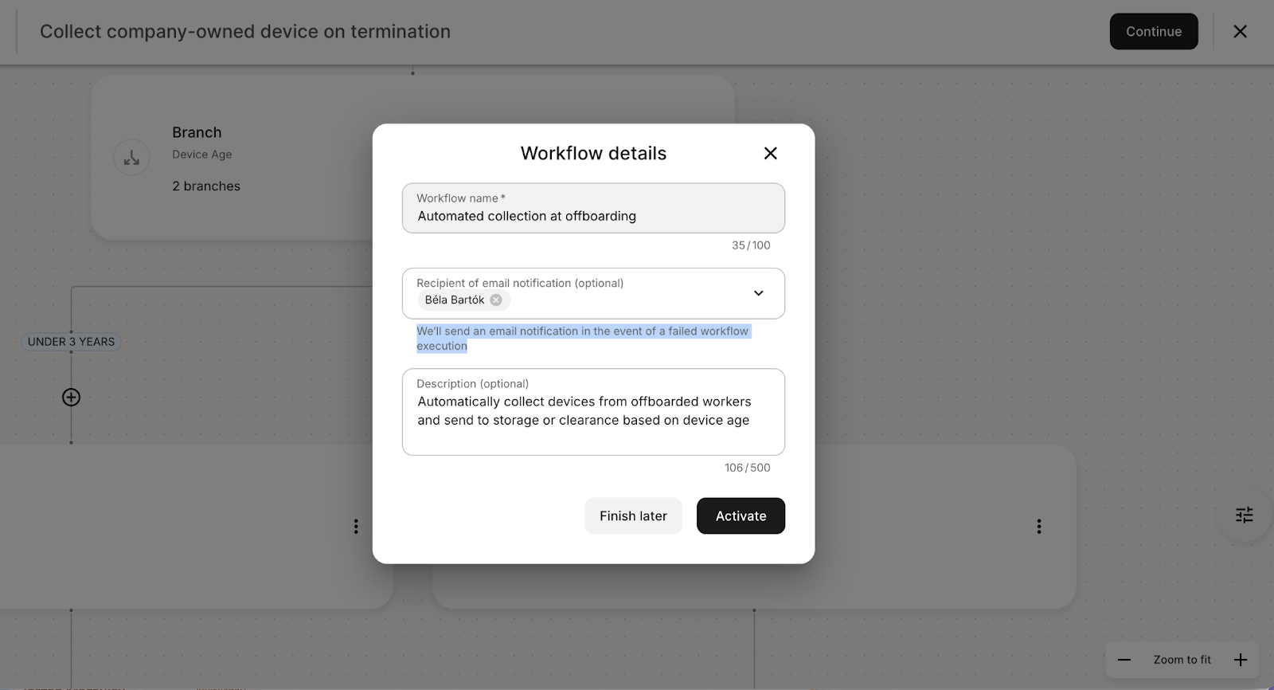Image resolution: width=1274 pixels, height=690 pixels.
Task: Zoom out the canvas with minus
Action: click(1124, 660)
